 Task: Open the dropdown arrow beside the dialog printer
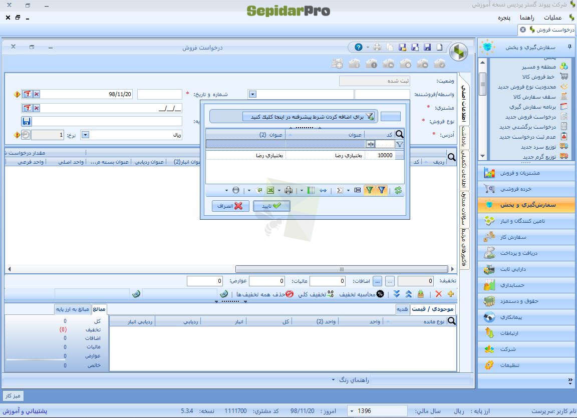[279, 190]
